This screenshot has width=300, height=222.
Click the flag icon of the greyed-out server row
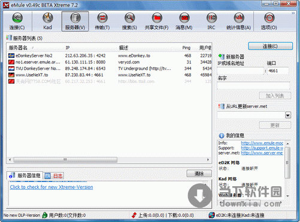point(11,81)
